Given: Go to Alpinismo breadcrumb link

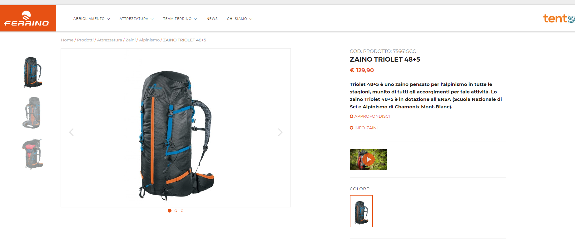Looking at the screenshot, I should pos(149,40).
